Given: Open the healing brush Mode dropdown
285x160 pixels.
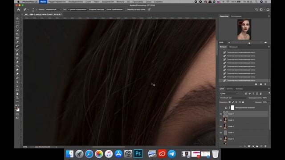Looking at the screenshot, I should point(53,10).
